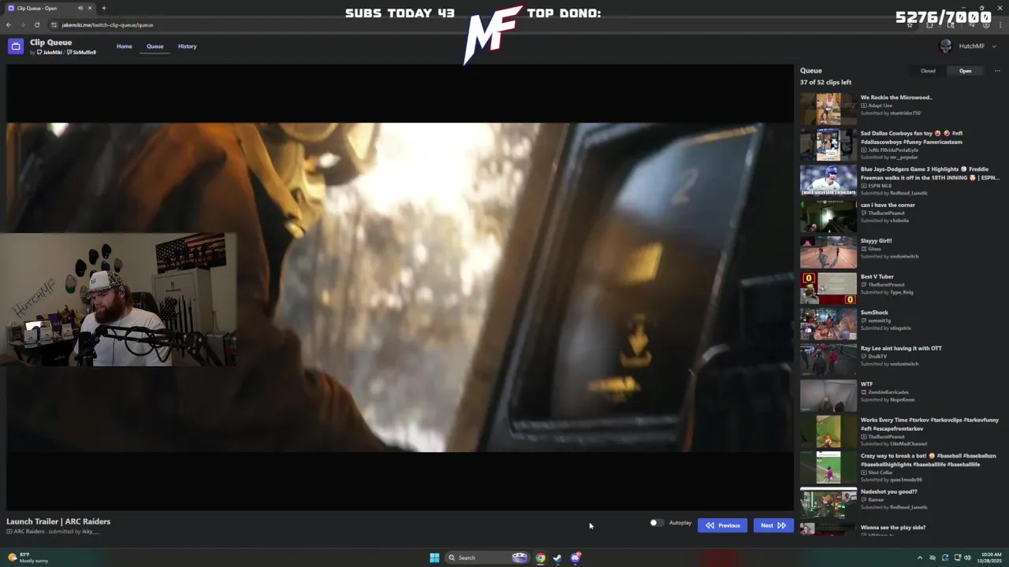Viewport: 1009px width, 567px height.
Task: Open the Best V Tuber clip thumbnail
Action: (828, 288)
